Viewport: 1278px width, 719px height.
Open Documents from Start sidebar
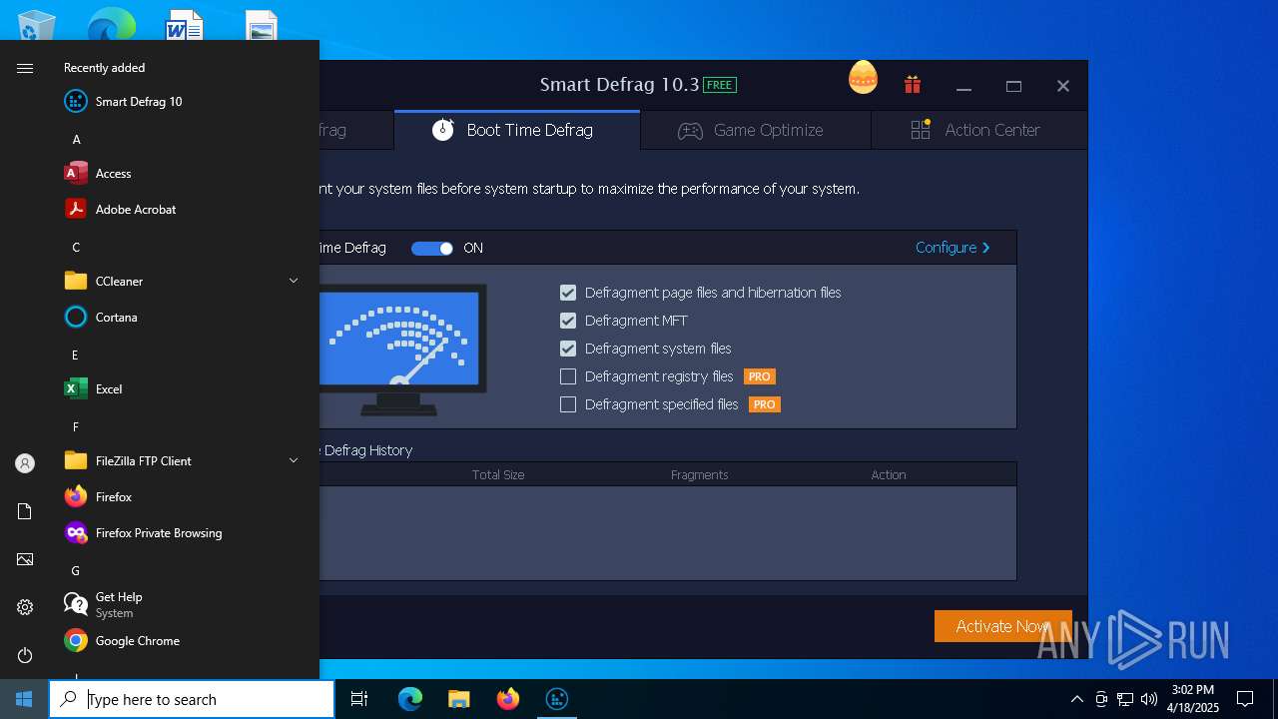(x=25, y=511)
